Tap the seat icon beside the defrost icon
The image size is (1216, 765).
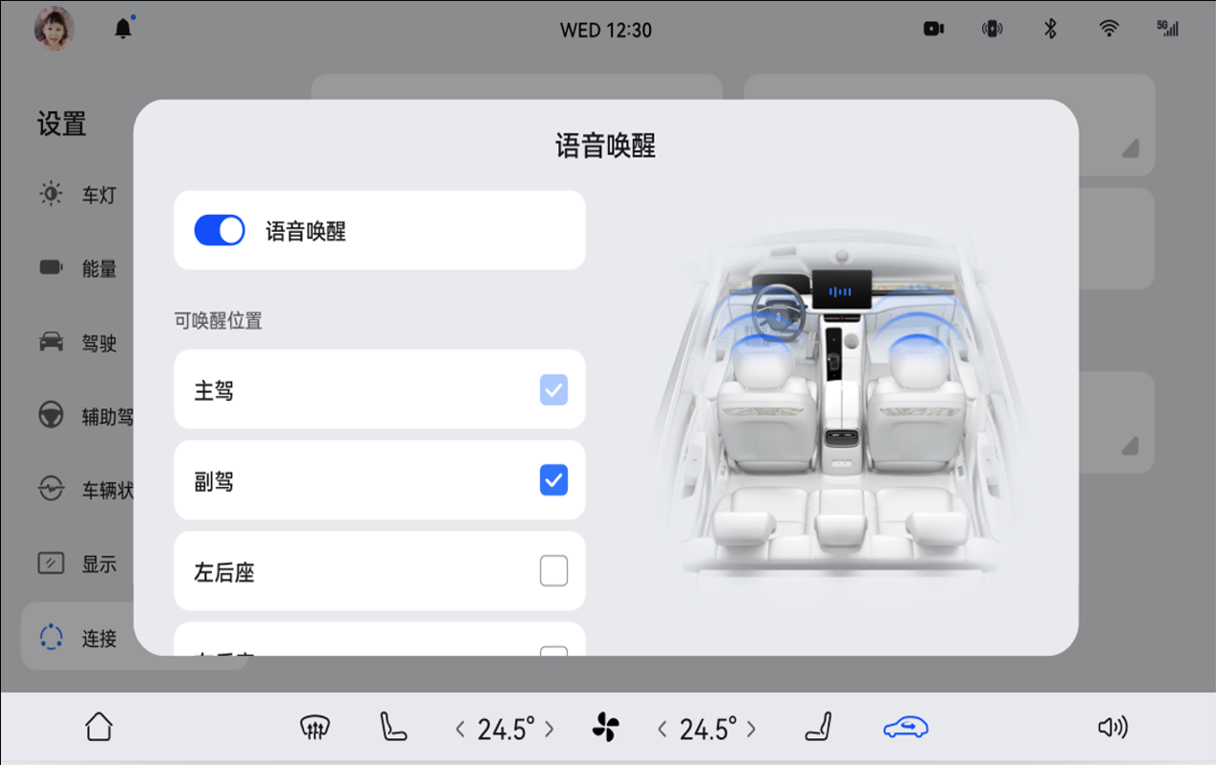393,727
